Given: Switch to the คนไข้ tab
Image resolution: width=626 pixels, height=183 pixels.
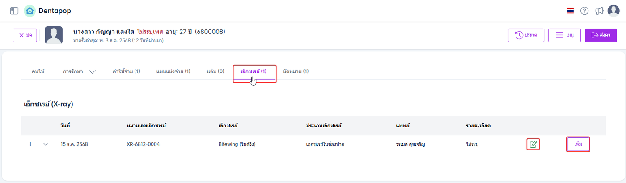Looking at the screenshot, I should 38,71.
